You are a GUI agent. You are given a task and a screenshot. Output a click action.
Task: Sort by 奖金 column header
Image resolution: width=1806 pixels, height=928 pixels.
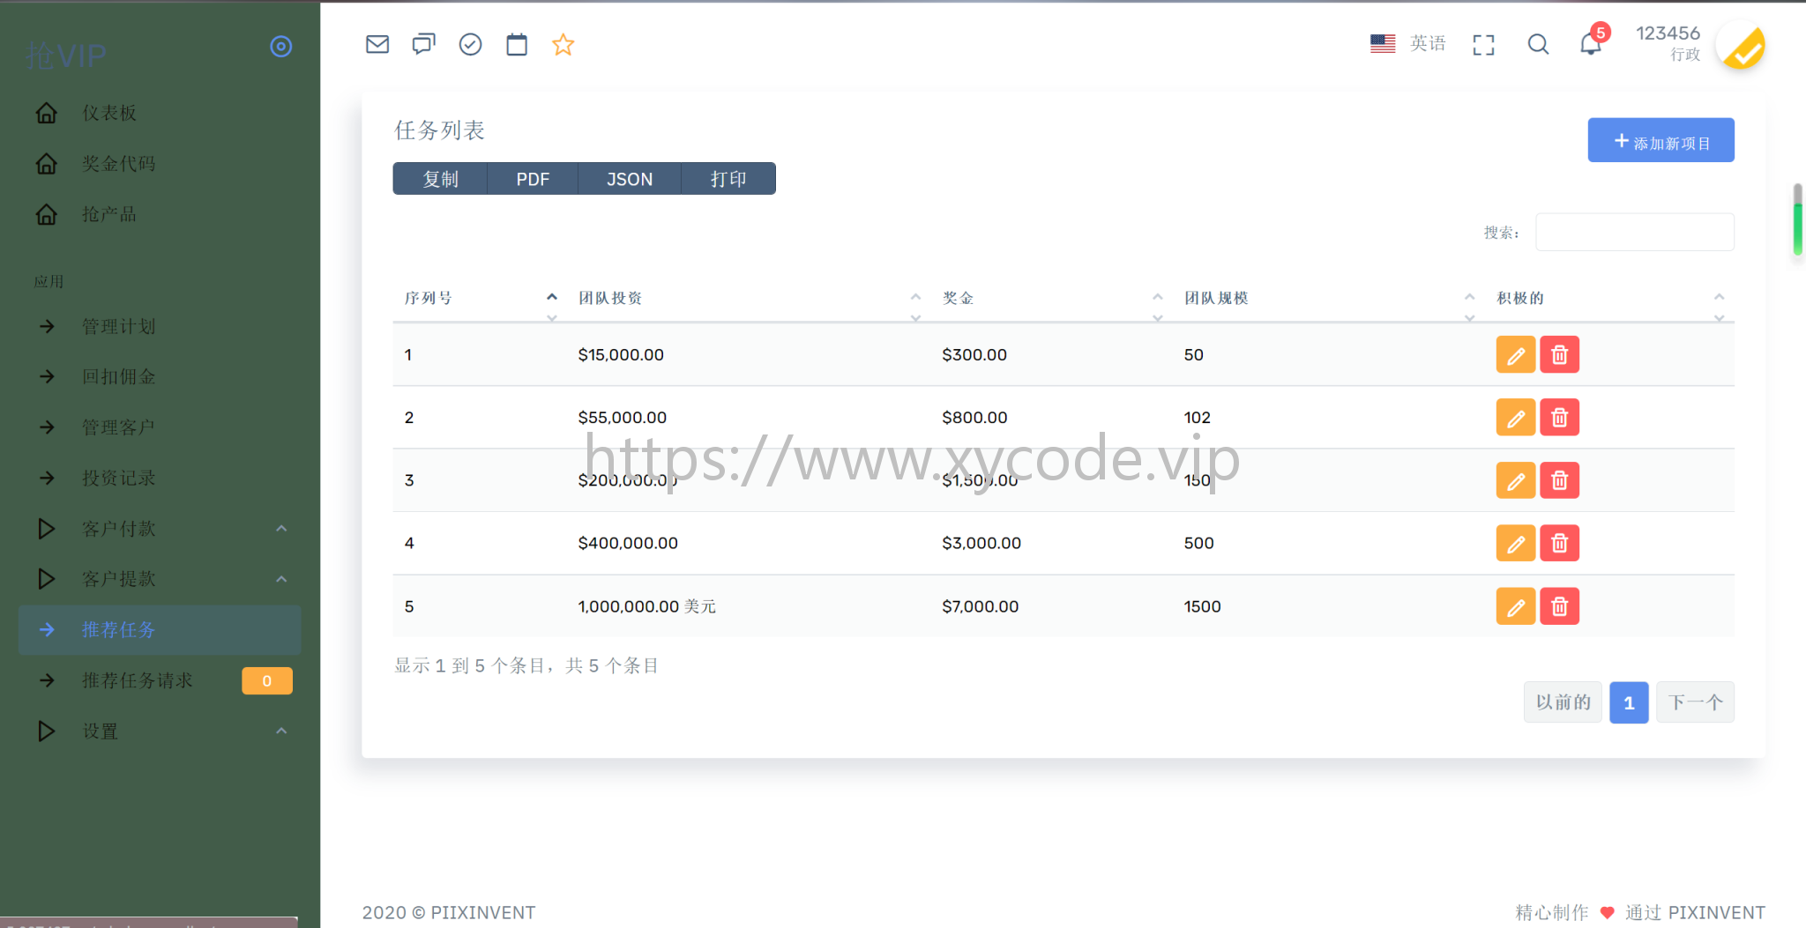point(1052,299)
